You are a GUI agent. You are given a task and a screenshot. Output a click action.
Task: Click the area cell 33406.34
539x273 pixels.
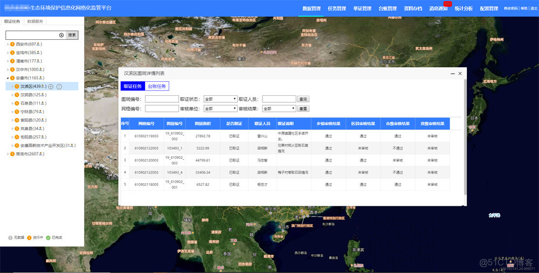coord(203,172)
